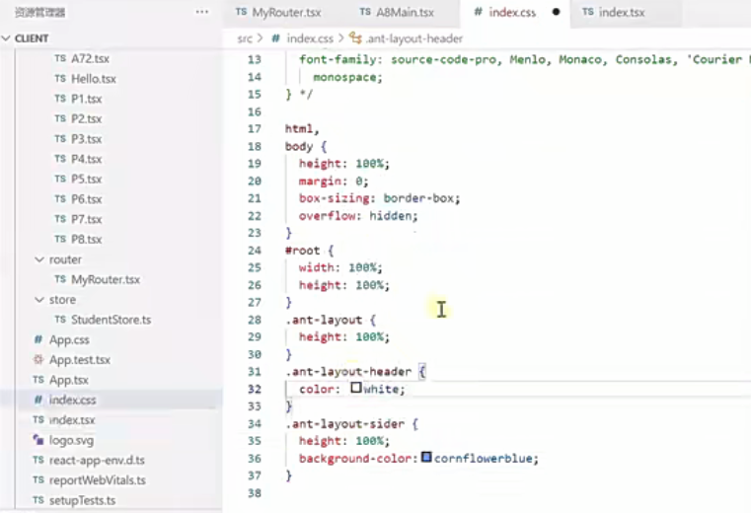
Task: Click the SVG icon beside logo.svg
Action: (x=38, y=439)
